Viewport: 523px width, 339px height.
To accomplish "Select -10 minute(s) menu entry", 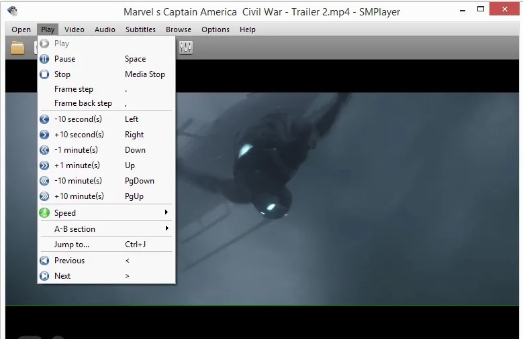I will point(106,181).
